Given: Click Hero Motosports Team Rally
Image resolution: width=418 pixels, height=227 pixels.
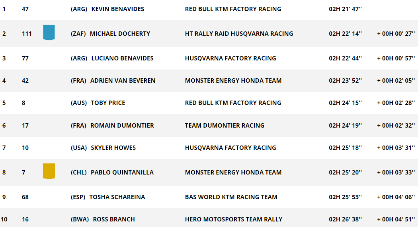Looking at the screenshot, I should click(234, 219).
